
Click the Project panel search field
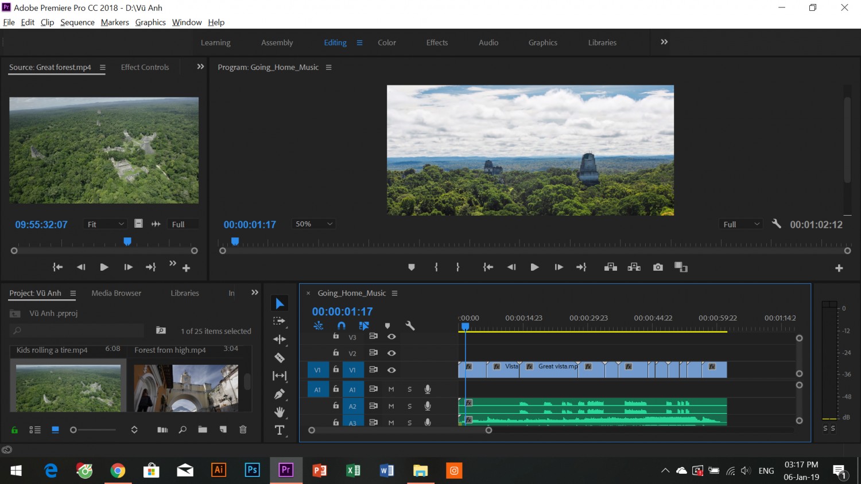(77, 330)
